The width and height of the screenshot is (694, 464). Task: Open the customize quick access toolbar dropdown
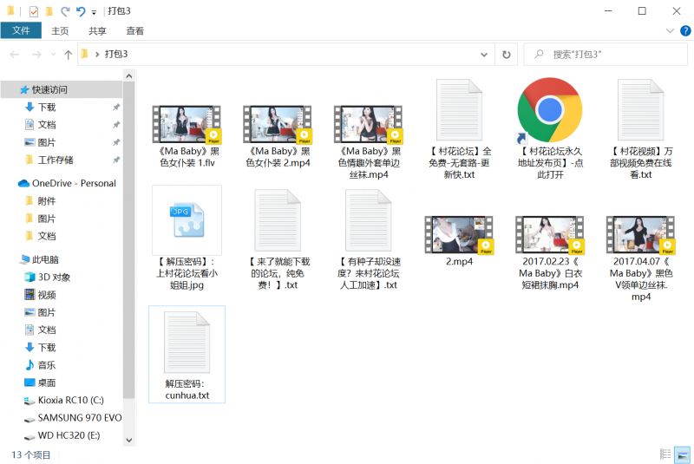(x=94, y=12)
